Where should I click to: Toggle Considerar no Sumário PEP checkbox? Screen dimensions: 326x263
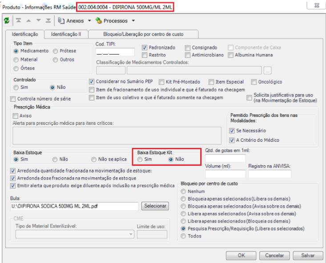click(92, 82)
